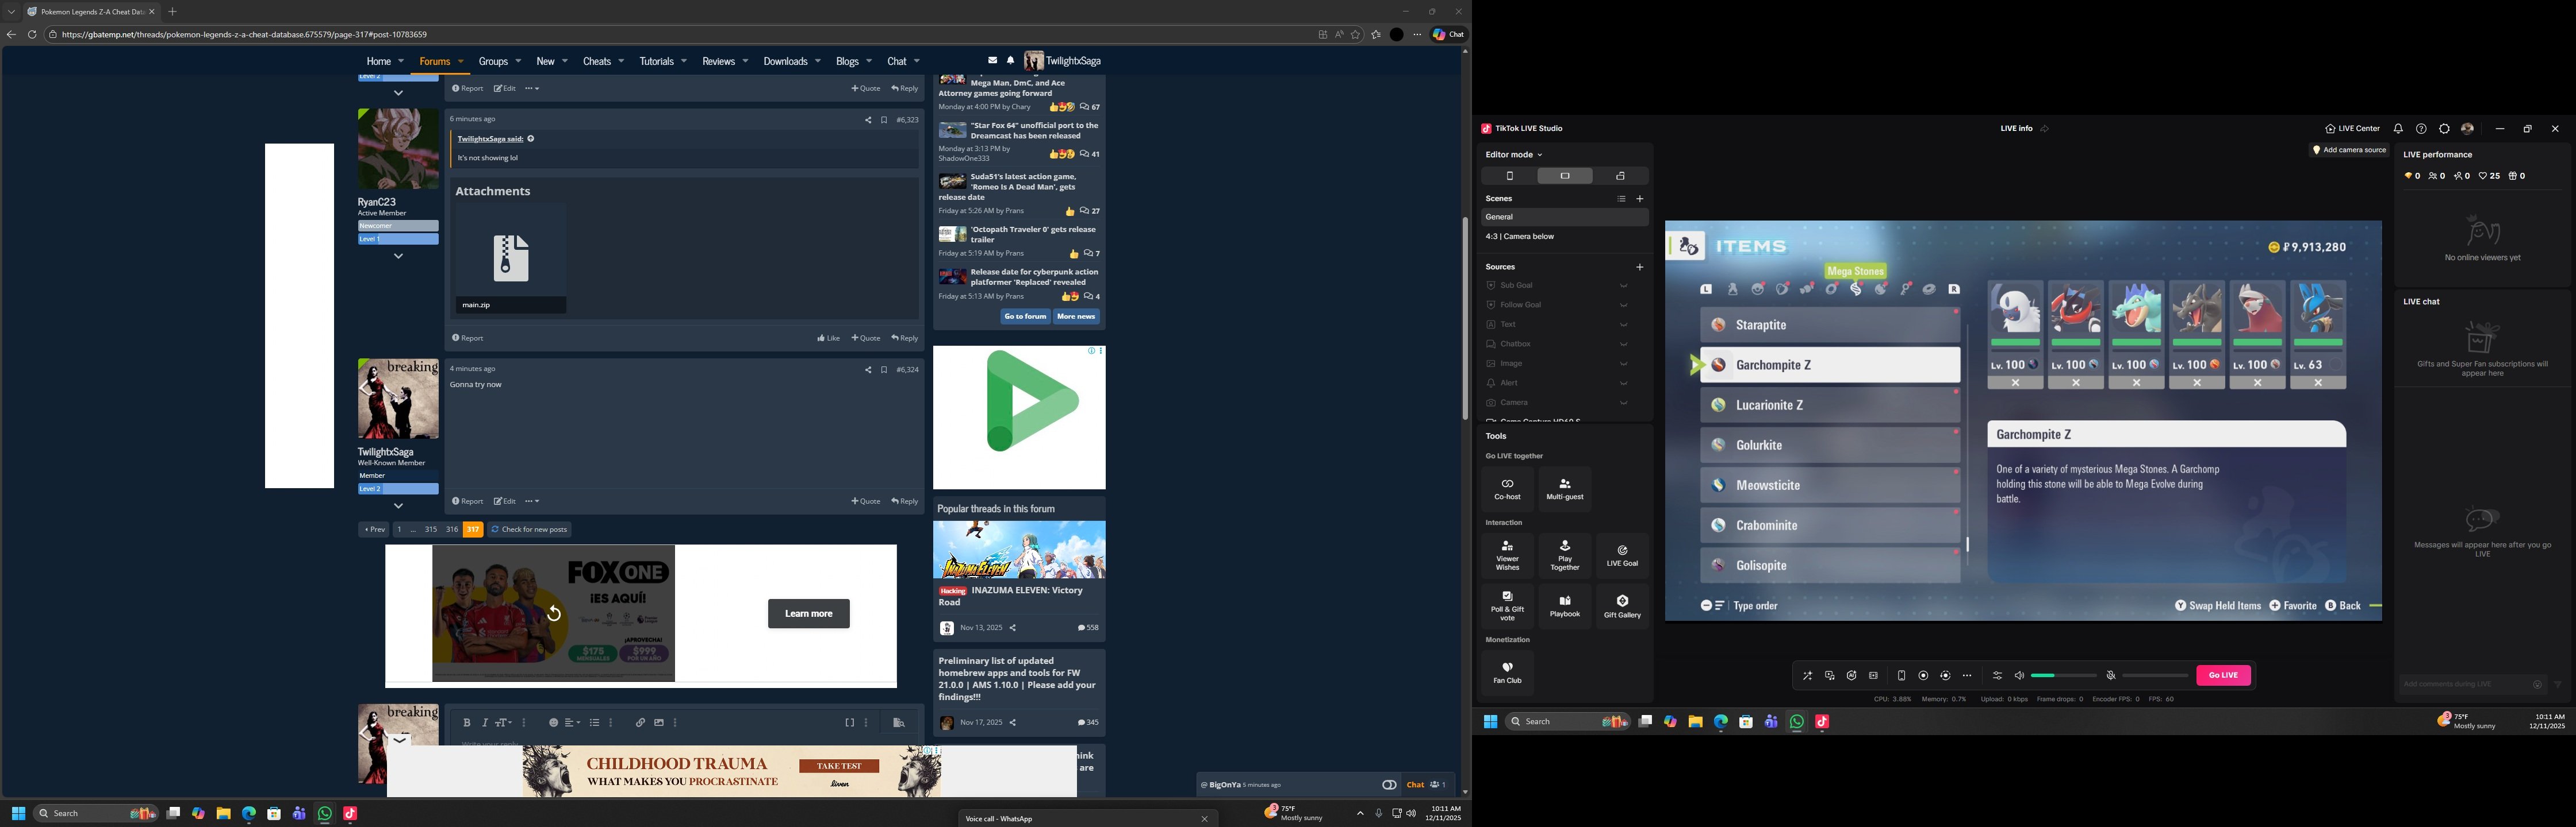The height and width of the screenshot is (827, 2576).
Task: Mute the microphone in TikTok LIVE Studio
Action: click(x=2111, y=676)
